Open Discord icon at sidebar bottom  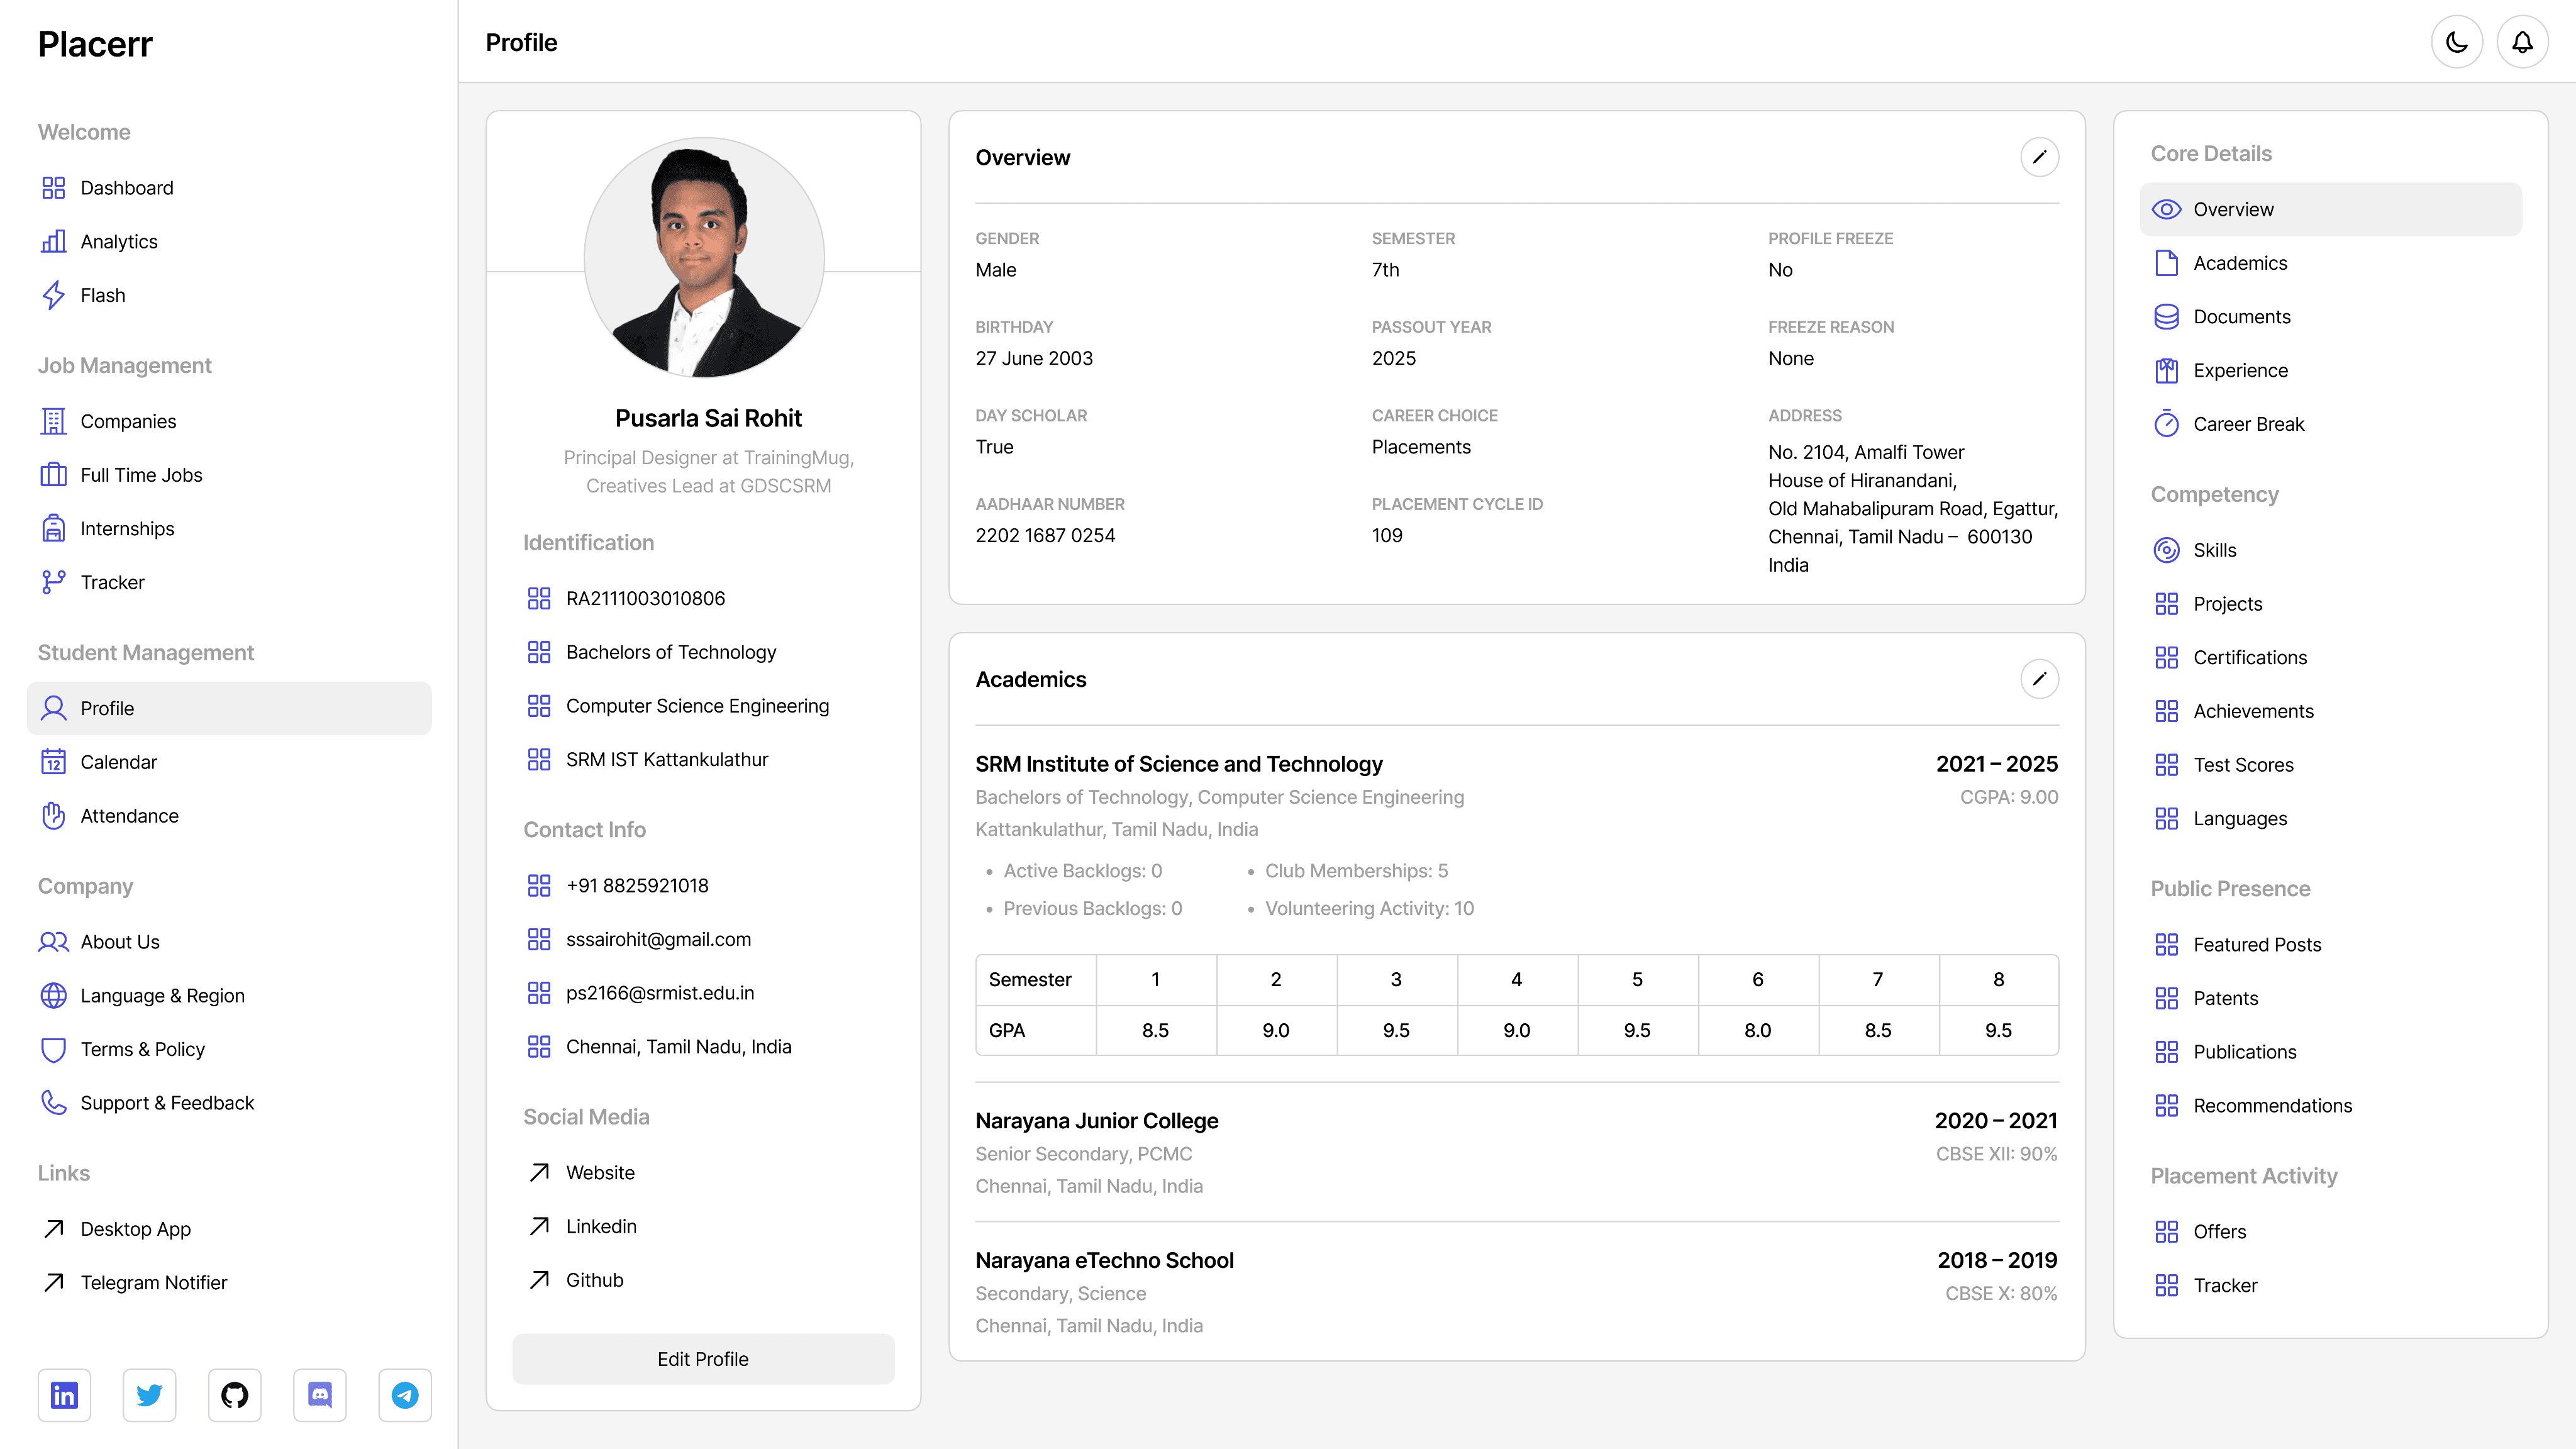coord(320,1395)
